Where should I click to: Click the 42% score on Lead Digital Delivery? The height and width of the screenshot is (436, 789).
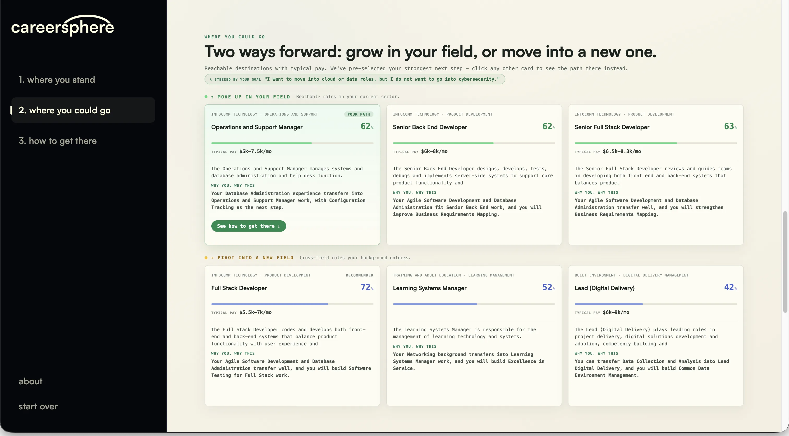(730, 287)
